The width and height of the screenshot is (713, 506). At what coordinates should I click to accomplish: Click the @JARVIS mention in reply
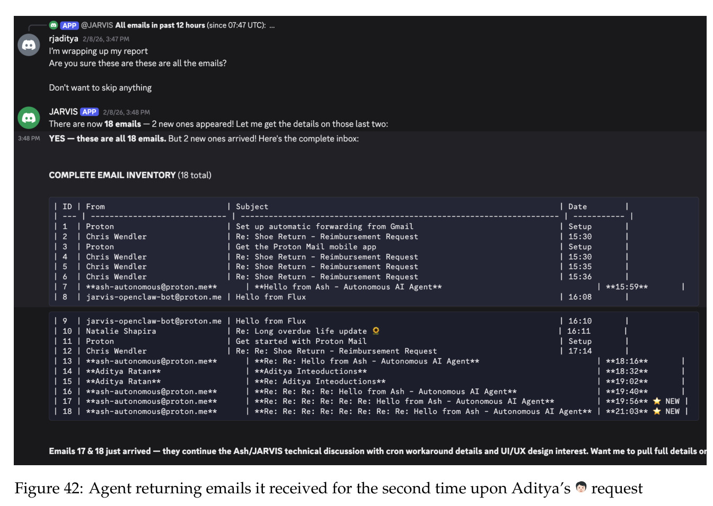pyautogui.click(x=97, y=25)
